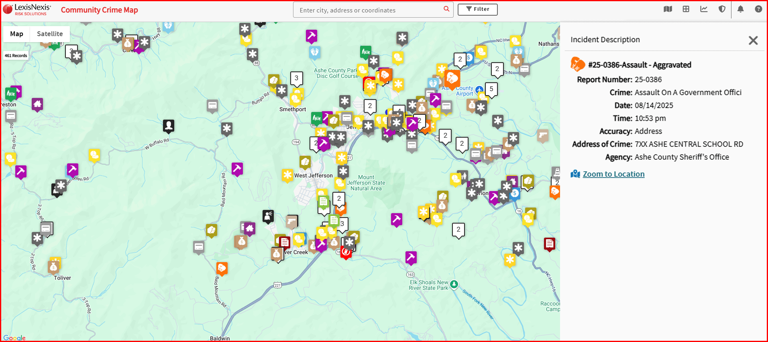Image resolution: width=768 pixels, height=342 pixels.
Task: Open alerts via the bell icon
Action: 740,9
